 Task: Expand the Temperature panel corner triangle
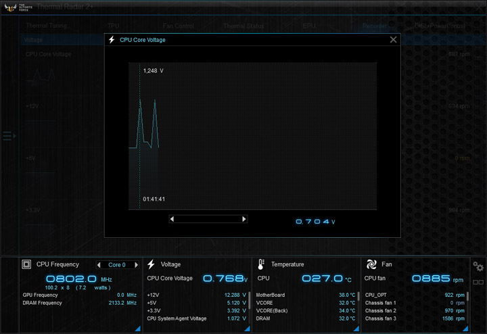(356, 328)
